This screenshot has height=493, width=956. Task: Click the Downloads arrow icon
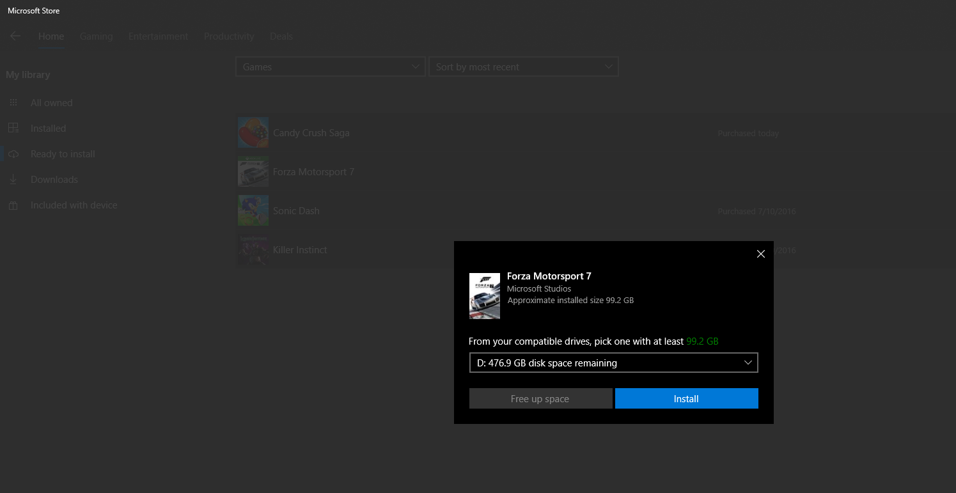pos(13,180)
